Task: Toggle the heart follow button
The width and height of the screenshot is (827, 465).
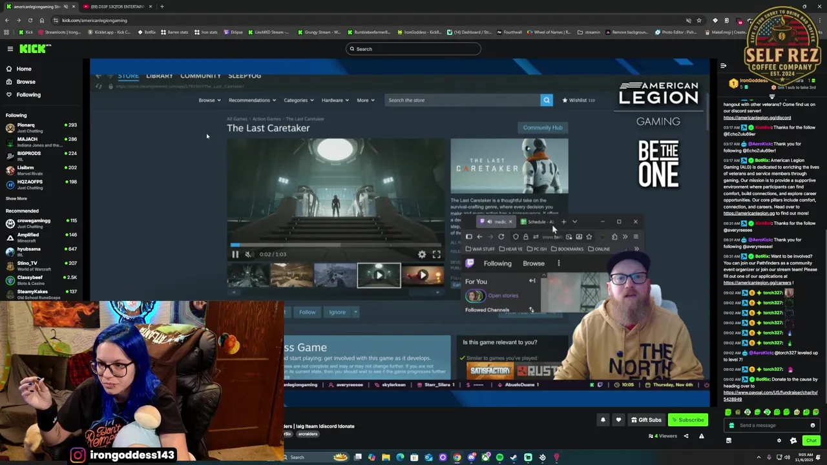Action: click(x=618, y=420)
